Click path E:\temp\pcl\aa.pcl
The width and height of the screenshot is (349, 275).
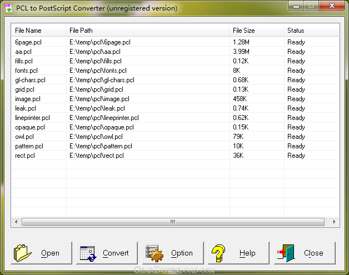tap(95, 52)
